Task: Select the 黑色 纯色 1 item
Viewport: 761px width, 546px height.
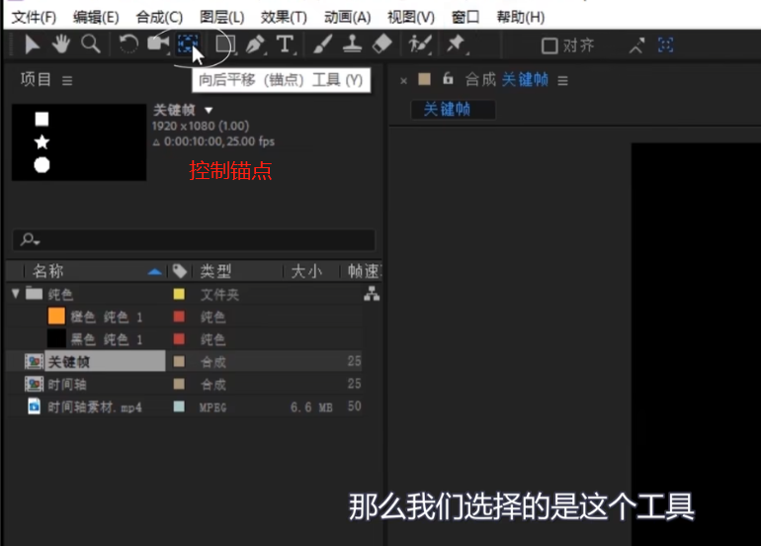Action: [x=107, y=339]
